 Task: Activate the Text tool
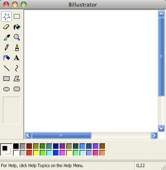[x=17, y=58]
